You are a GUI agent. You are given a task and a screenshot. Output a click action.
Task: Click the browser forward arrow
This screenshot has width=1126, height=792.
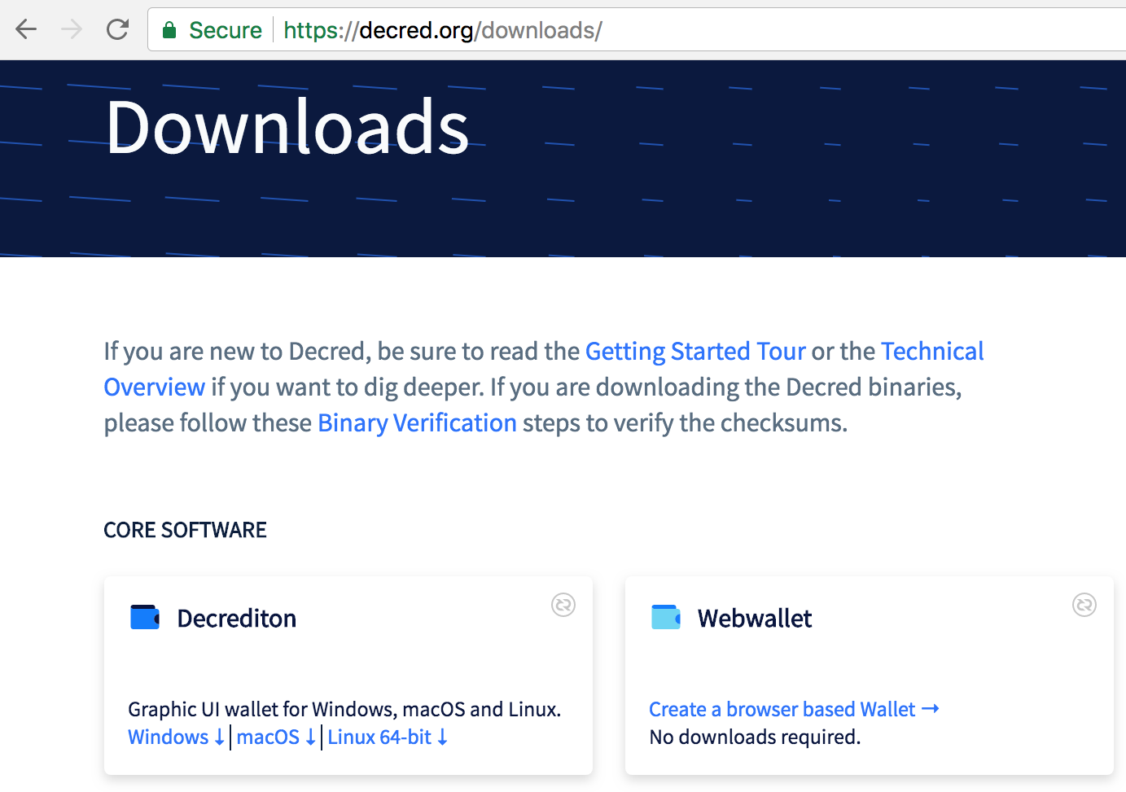click(x=72, y=30)
